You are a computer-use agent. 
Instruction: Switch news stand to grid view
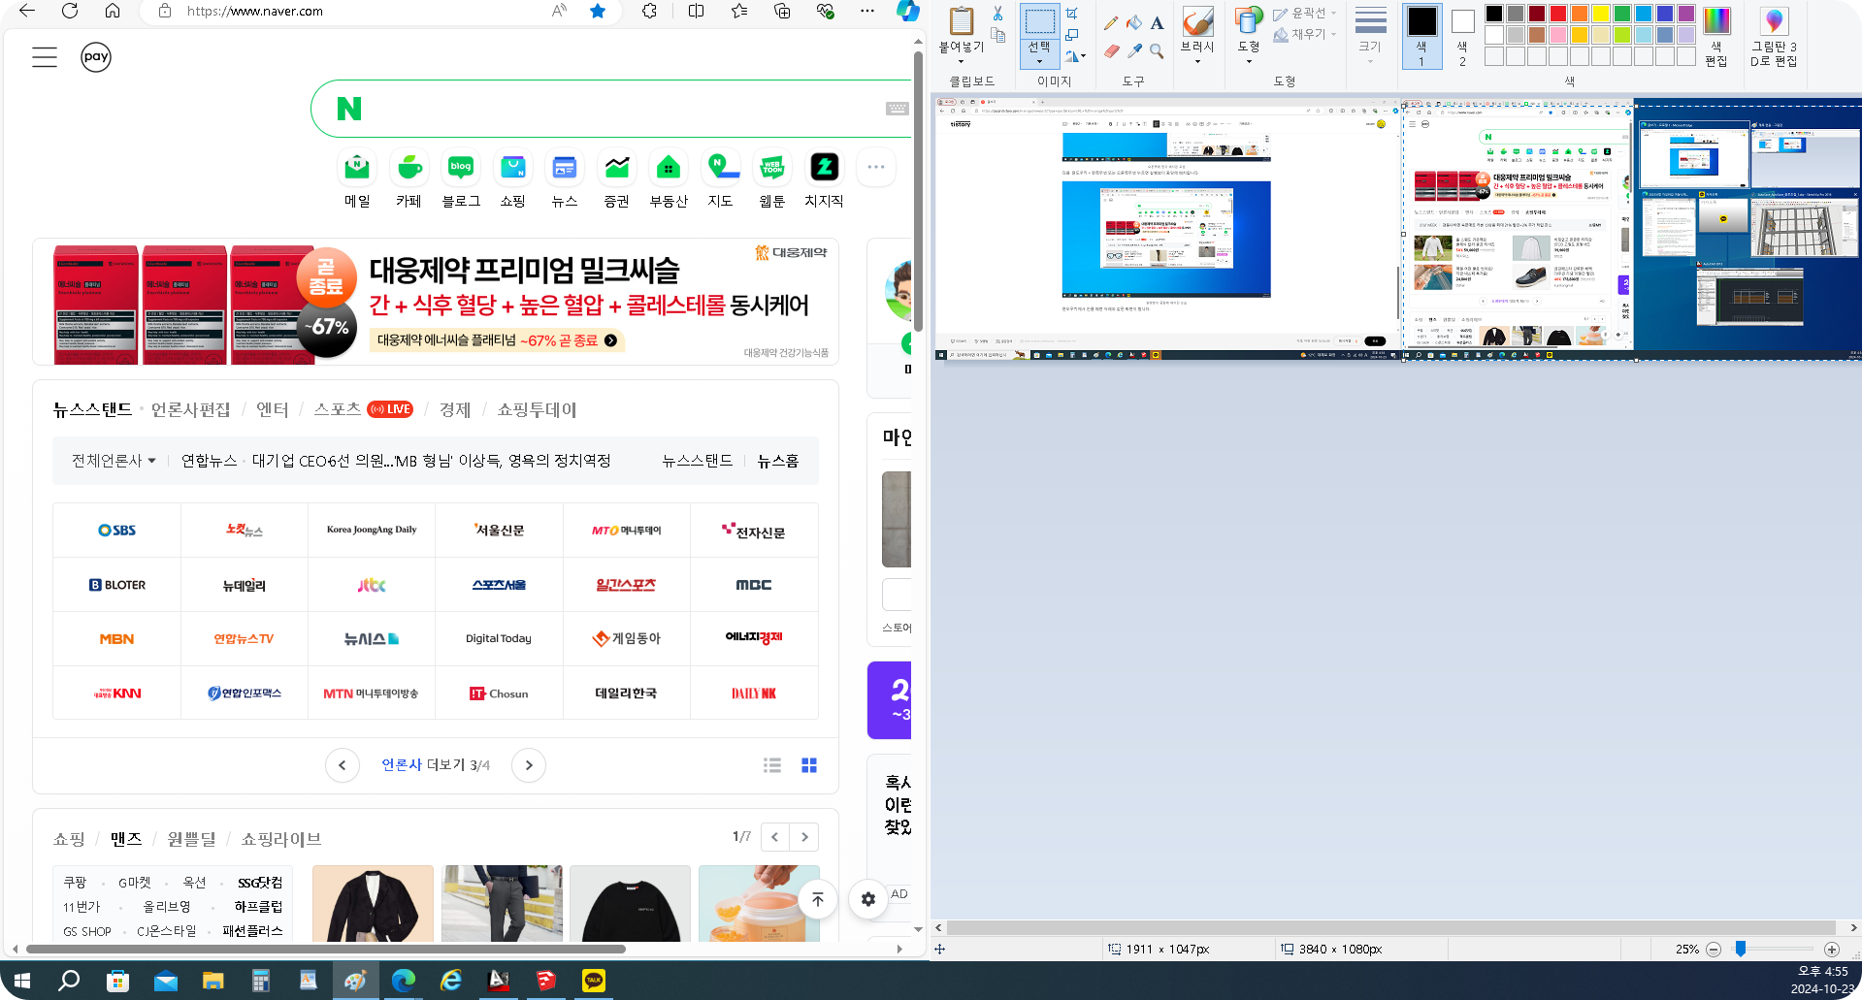809,765
